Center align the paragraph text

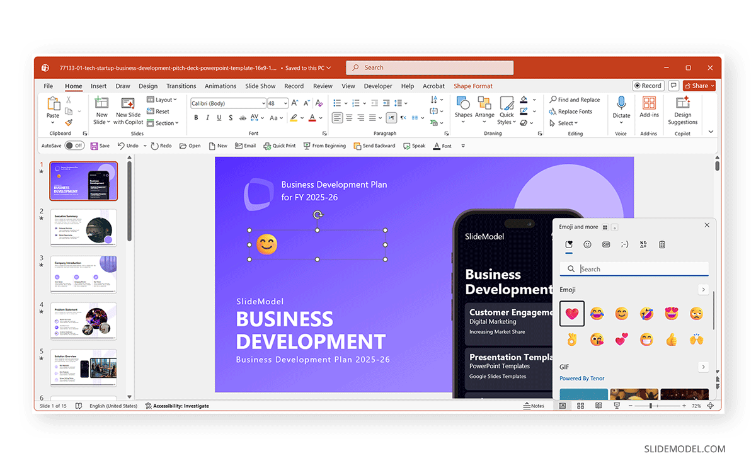(349, 118)
